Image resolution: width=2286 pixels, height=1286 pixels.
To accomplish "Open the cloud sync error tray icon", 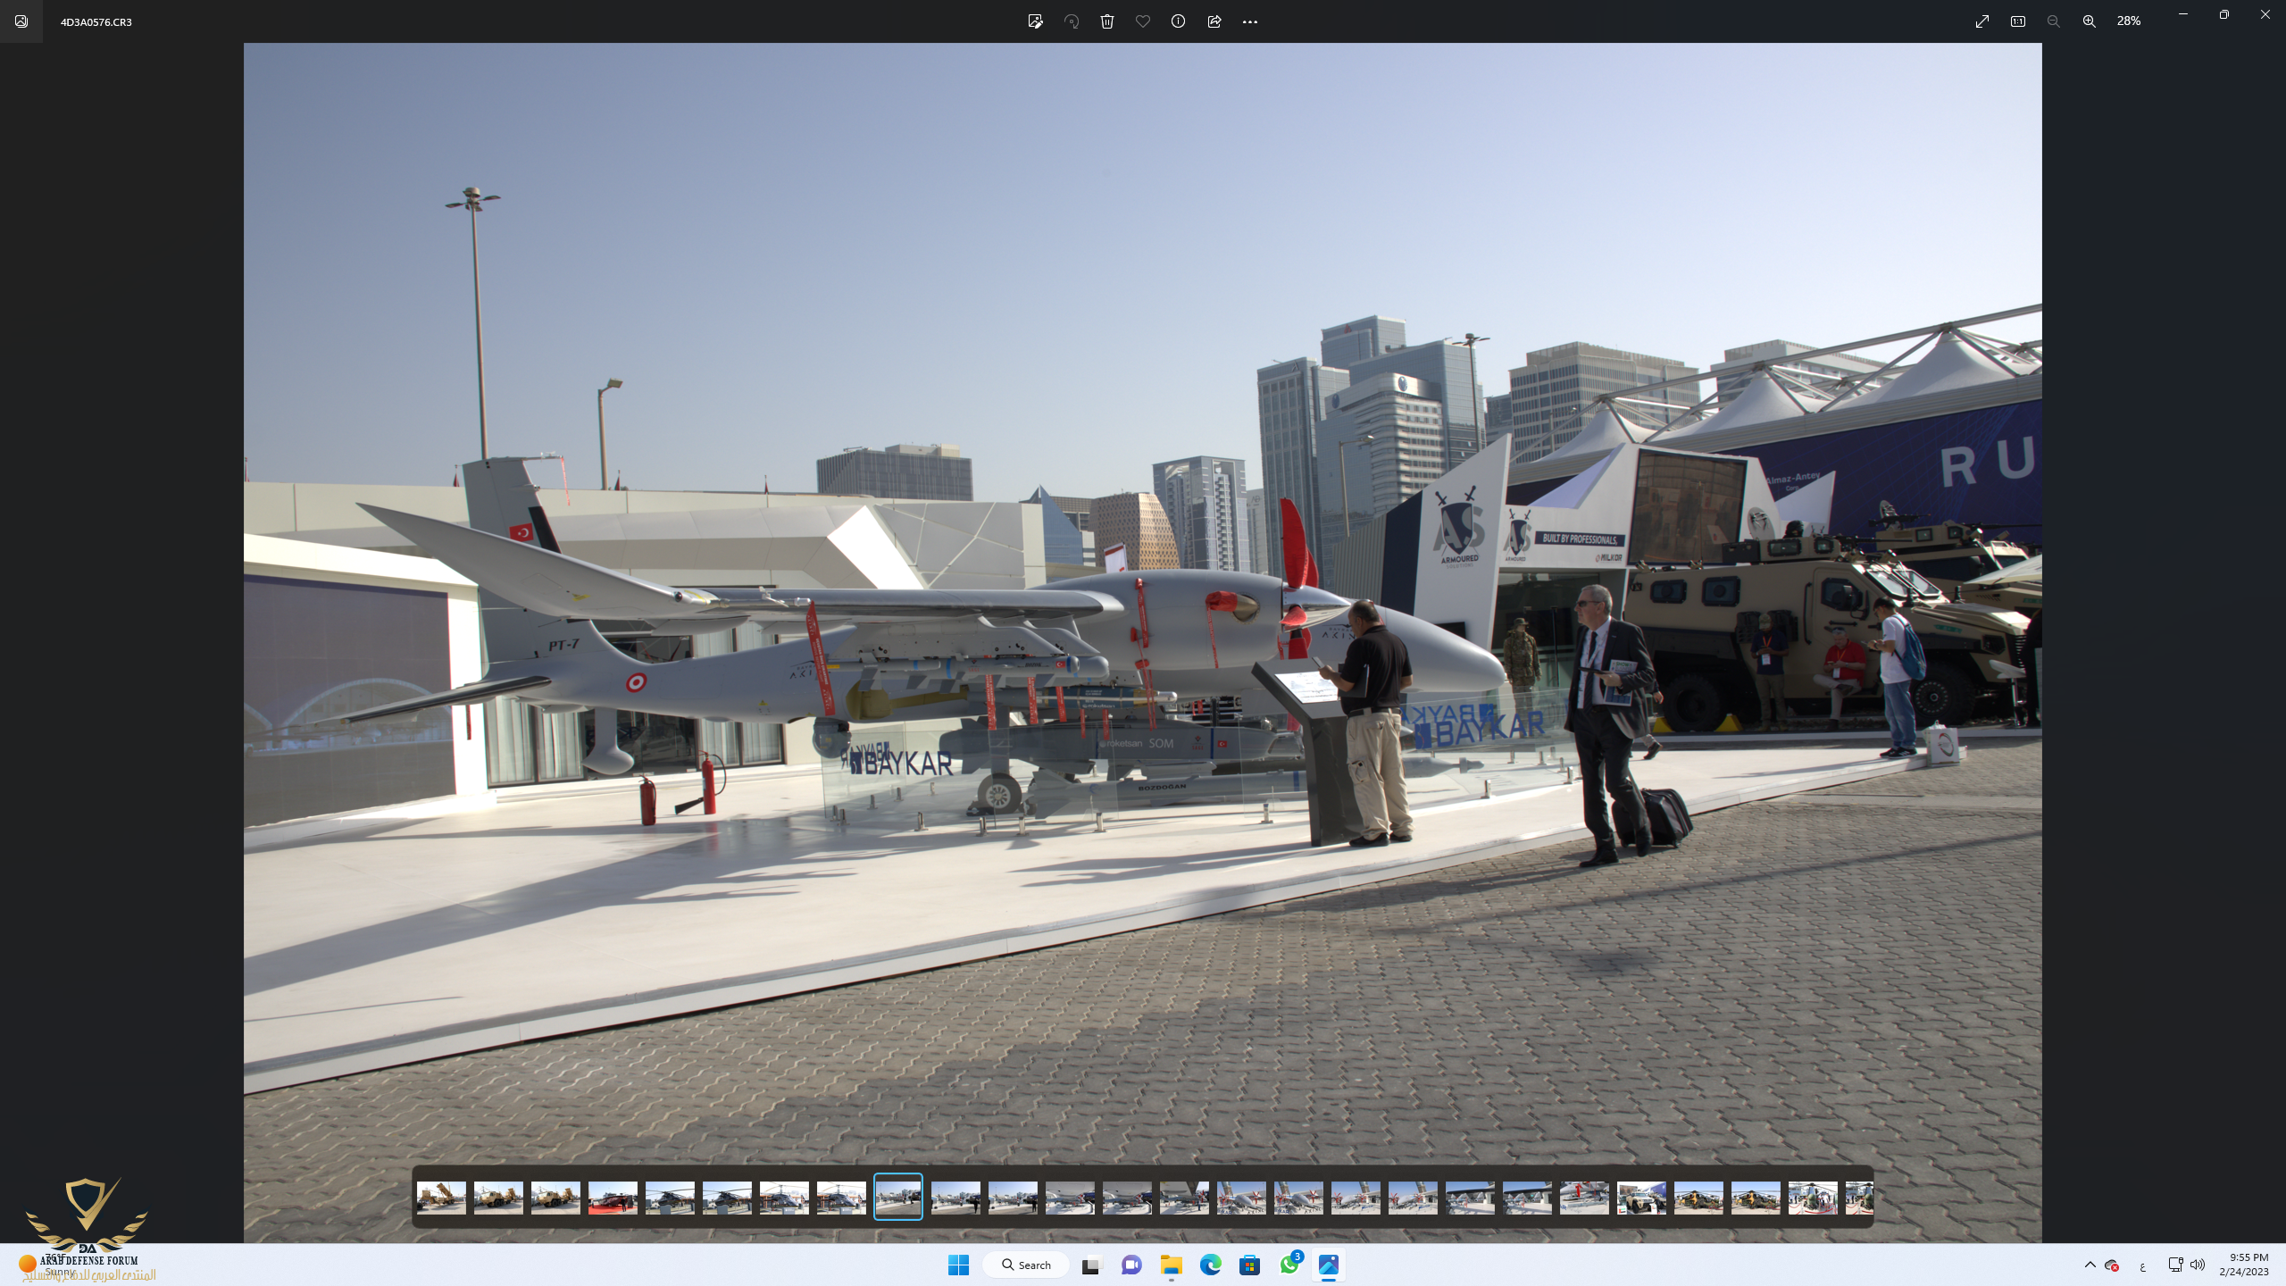I will [2112, 1265].
